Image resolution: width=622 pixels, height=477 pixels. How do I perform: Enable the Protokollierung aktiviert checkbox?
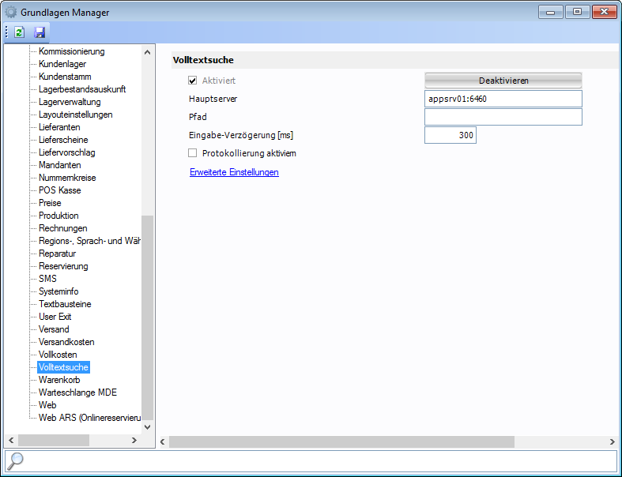click(x=192, y=153)
